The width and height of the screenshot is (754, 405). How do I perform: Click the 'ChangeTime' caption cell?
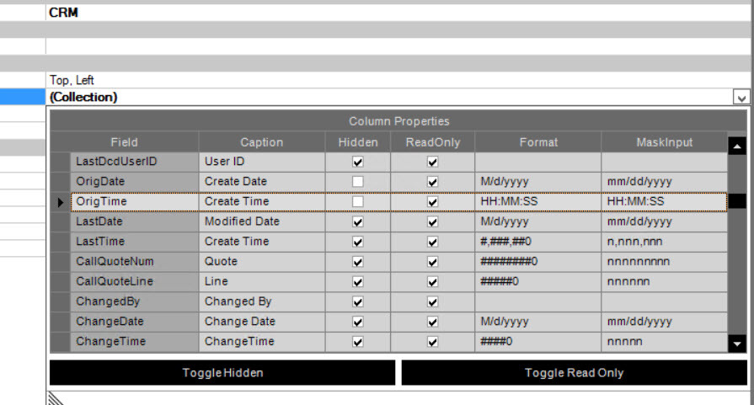point(262,342)
